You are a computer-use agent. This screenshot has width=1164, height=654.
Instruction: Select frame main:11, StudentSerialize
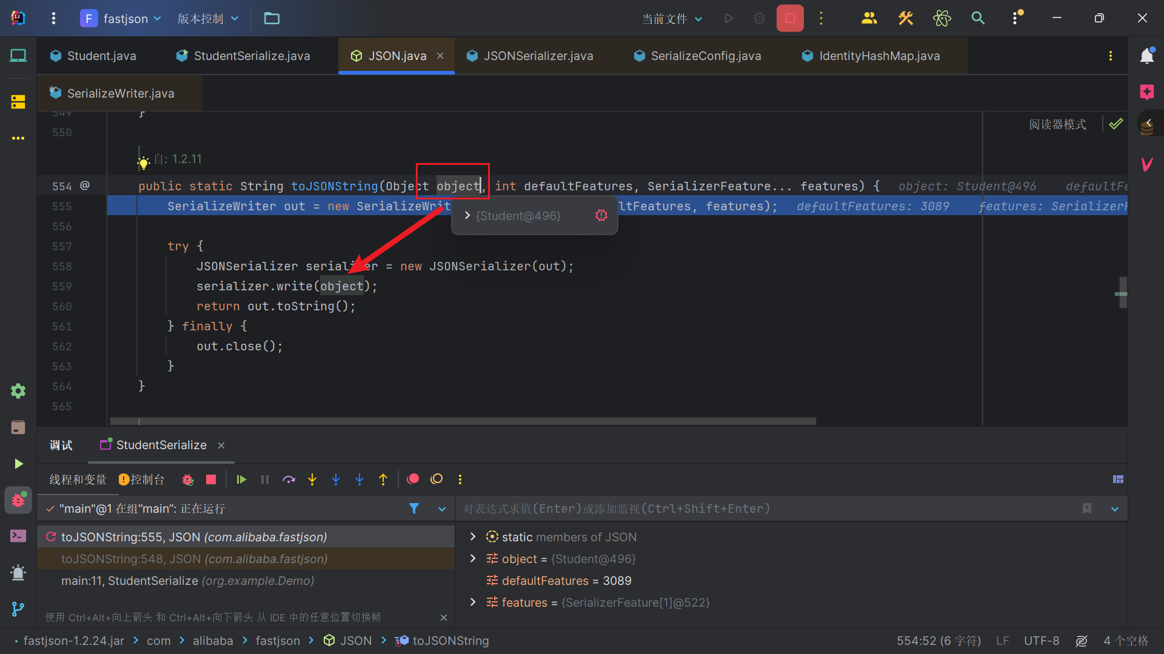pyautogui.click(x=246, y=581)
